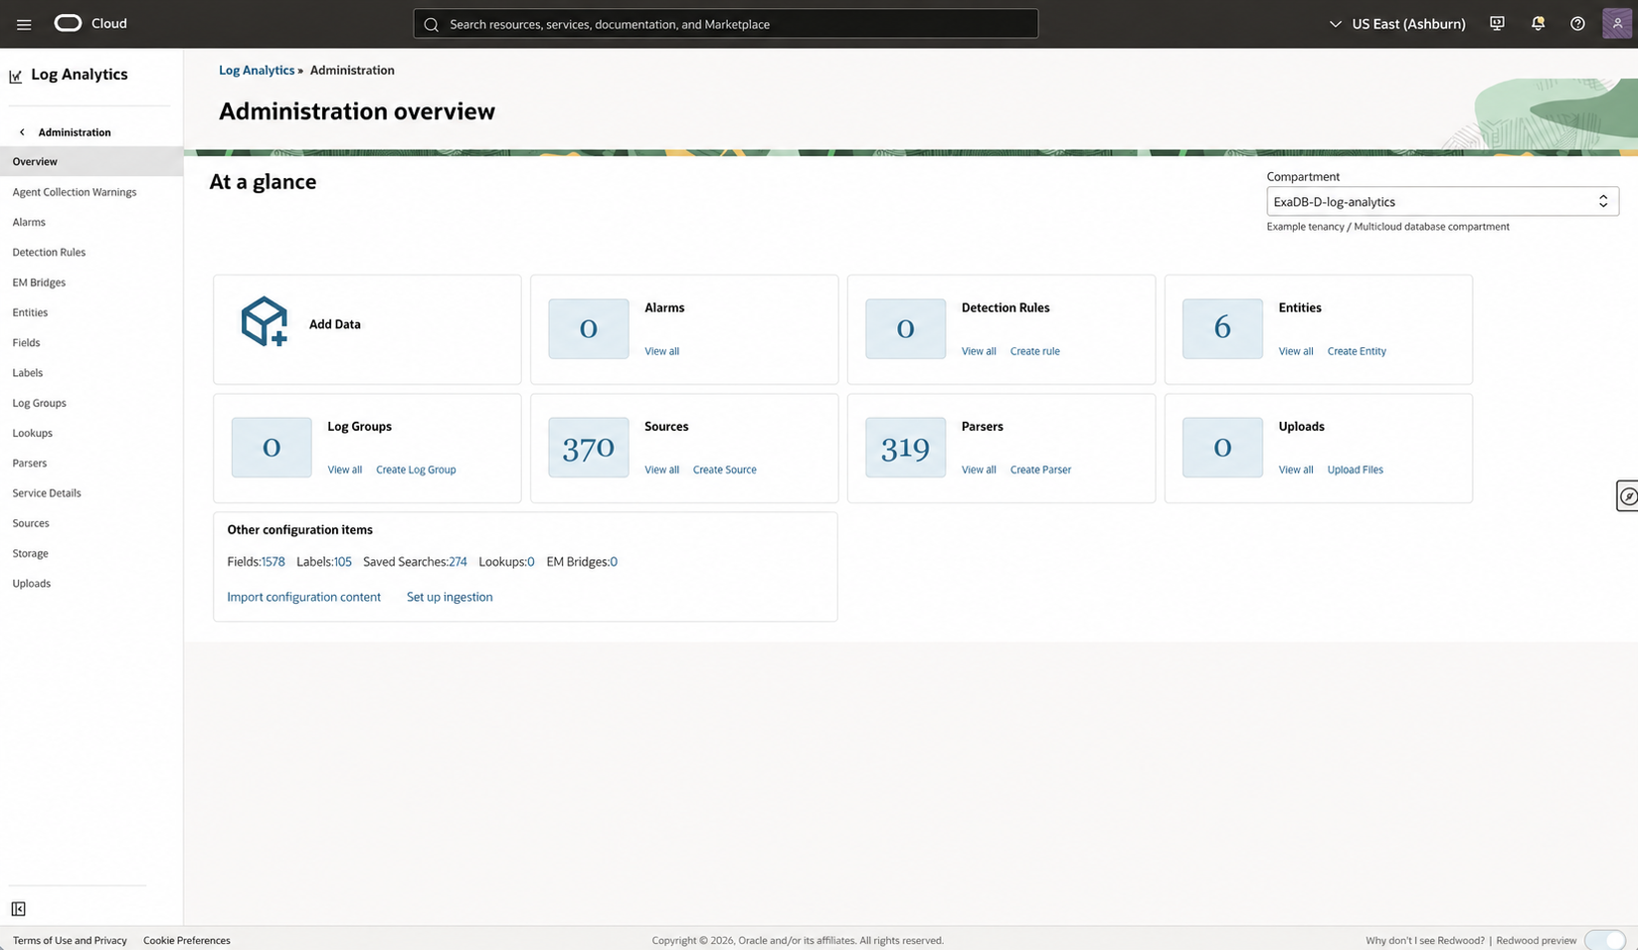The width and height of the screenshot is (1638, 950).
Task: Click Why don't I see Redwood?
Action: pyautogui.click(x=1424, y=940)
